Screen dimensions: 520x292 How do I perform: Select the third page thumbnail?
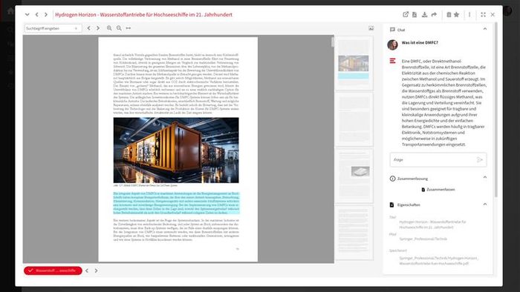[x=354, y=176]
